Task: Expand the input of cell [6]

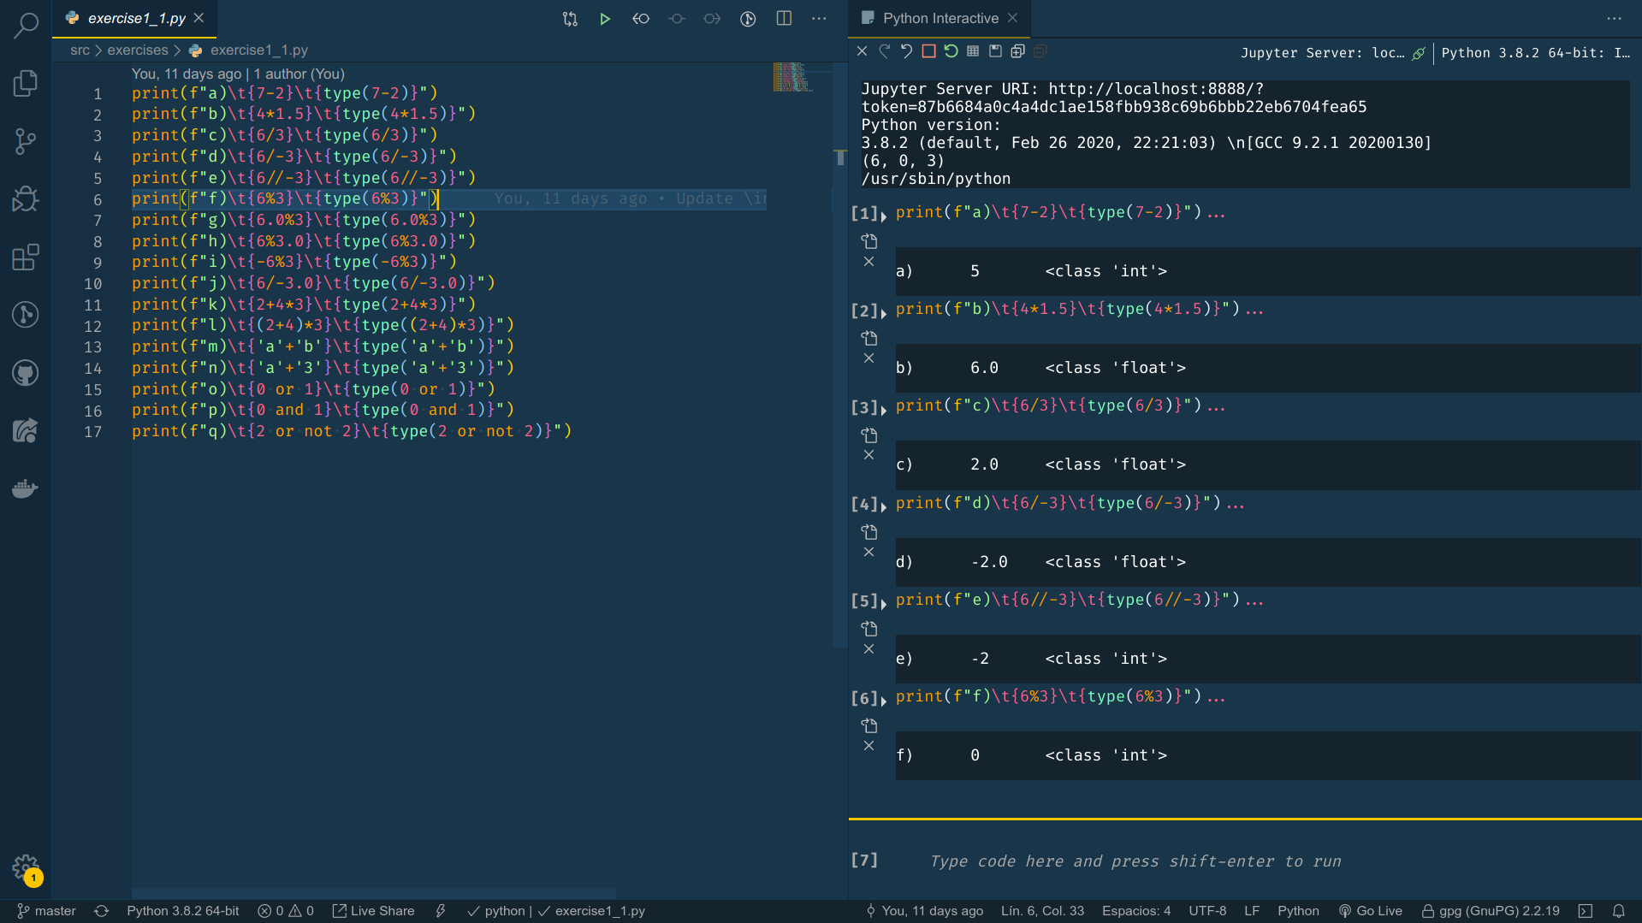Action: point(884,701)
